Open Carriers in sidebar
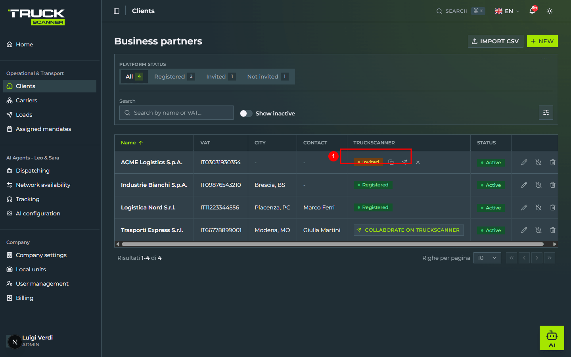Screen dimensions: 571x357 [x=50, y=100]
